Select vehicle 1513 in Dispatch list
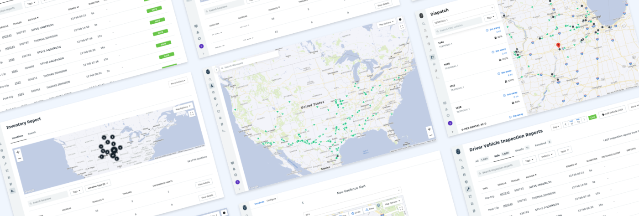The height and width of the screenshot is (216, 639). coord(482,85)
